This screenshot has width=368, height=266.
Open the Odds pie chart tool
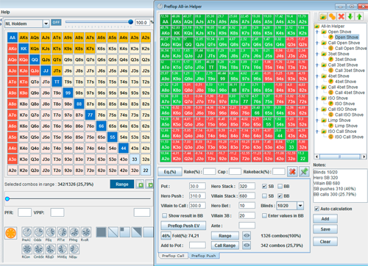pos(38,232)
